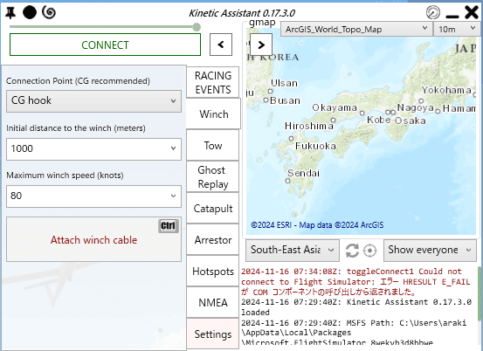Open the Arrestor tab

(213, 239)
